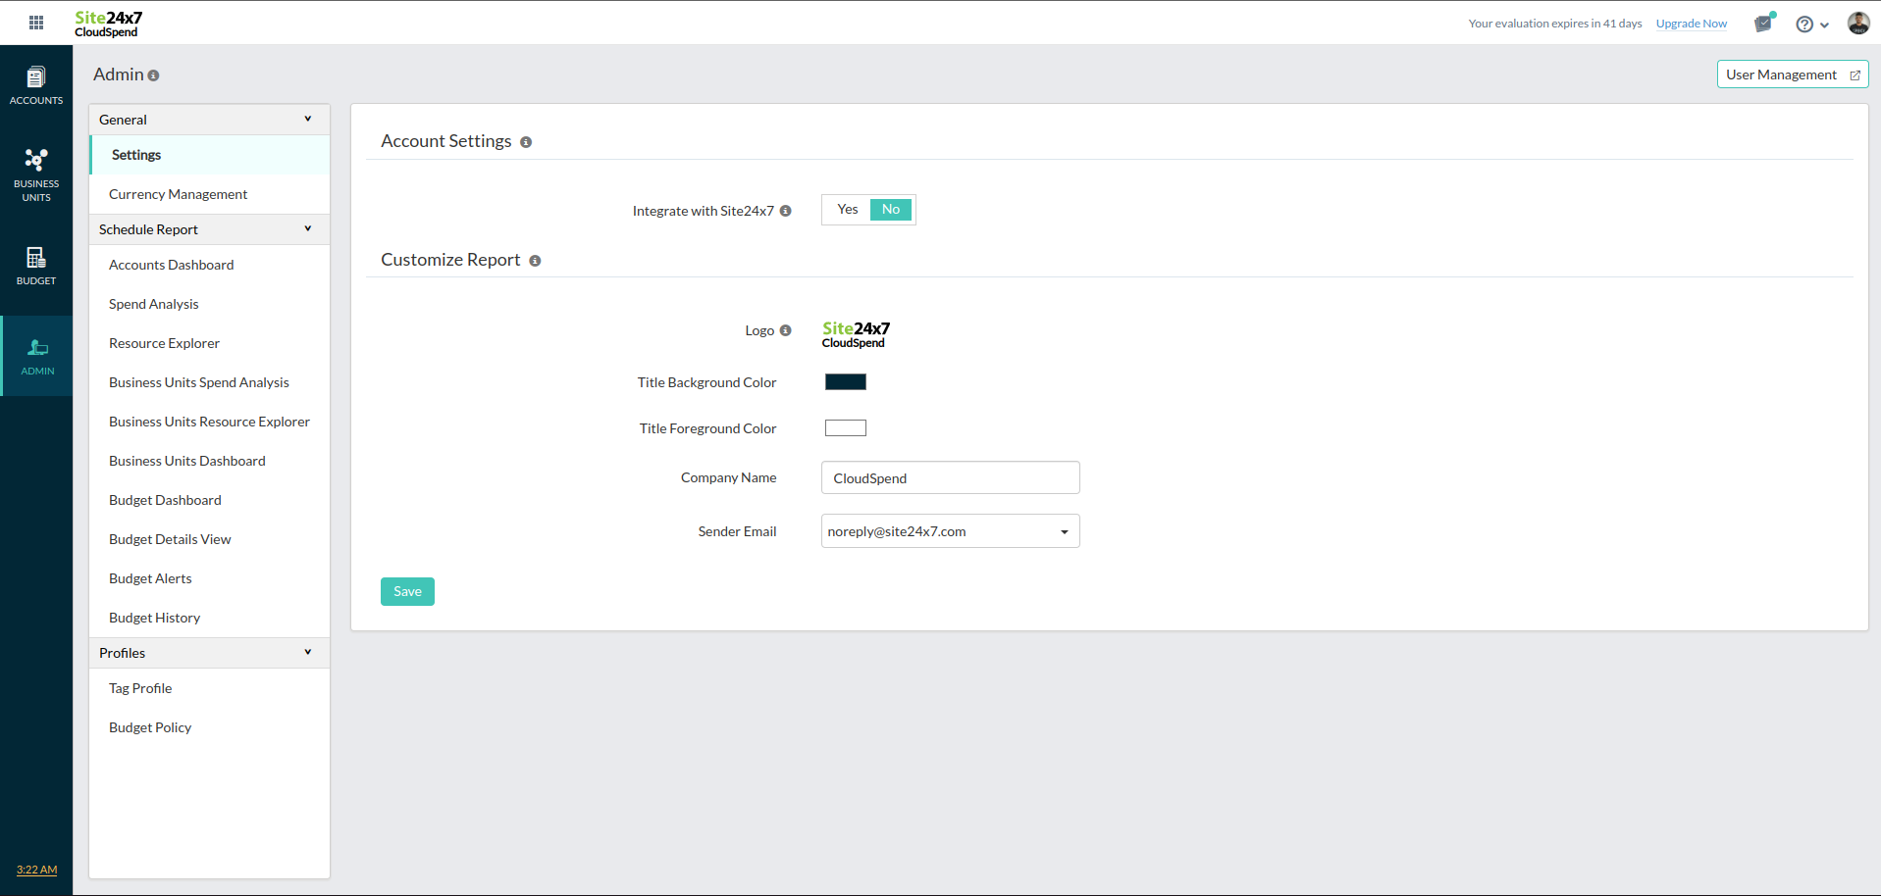This screenshot has width=1881, height=896.
Task: Open the help question mark icon
Action: pos(1804,25)
